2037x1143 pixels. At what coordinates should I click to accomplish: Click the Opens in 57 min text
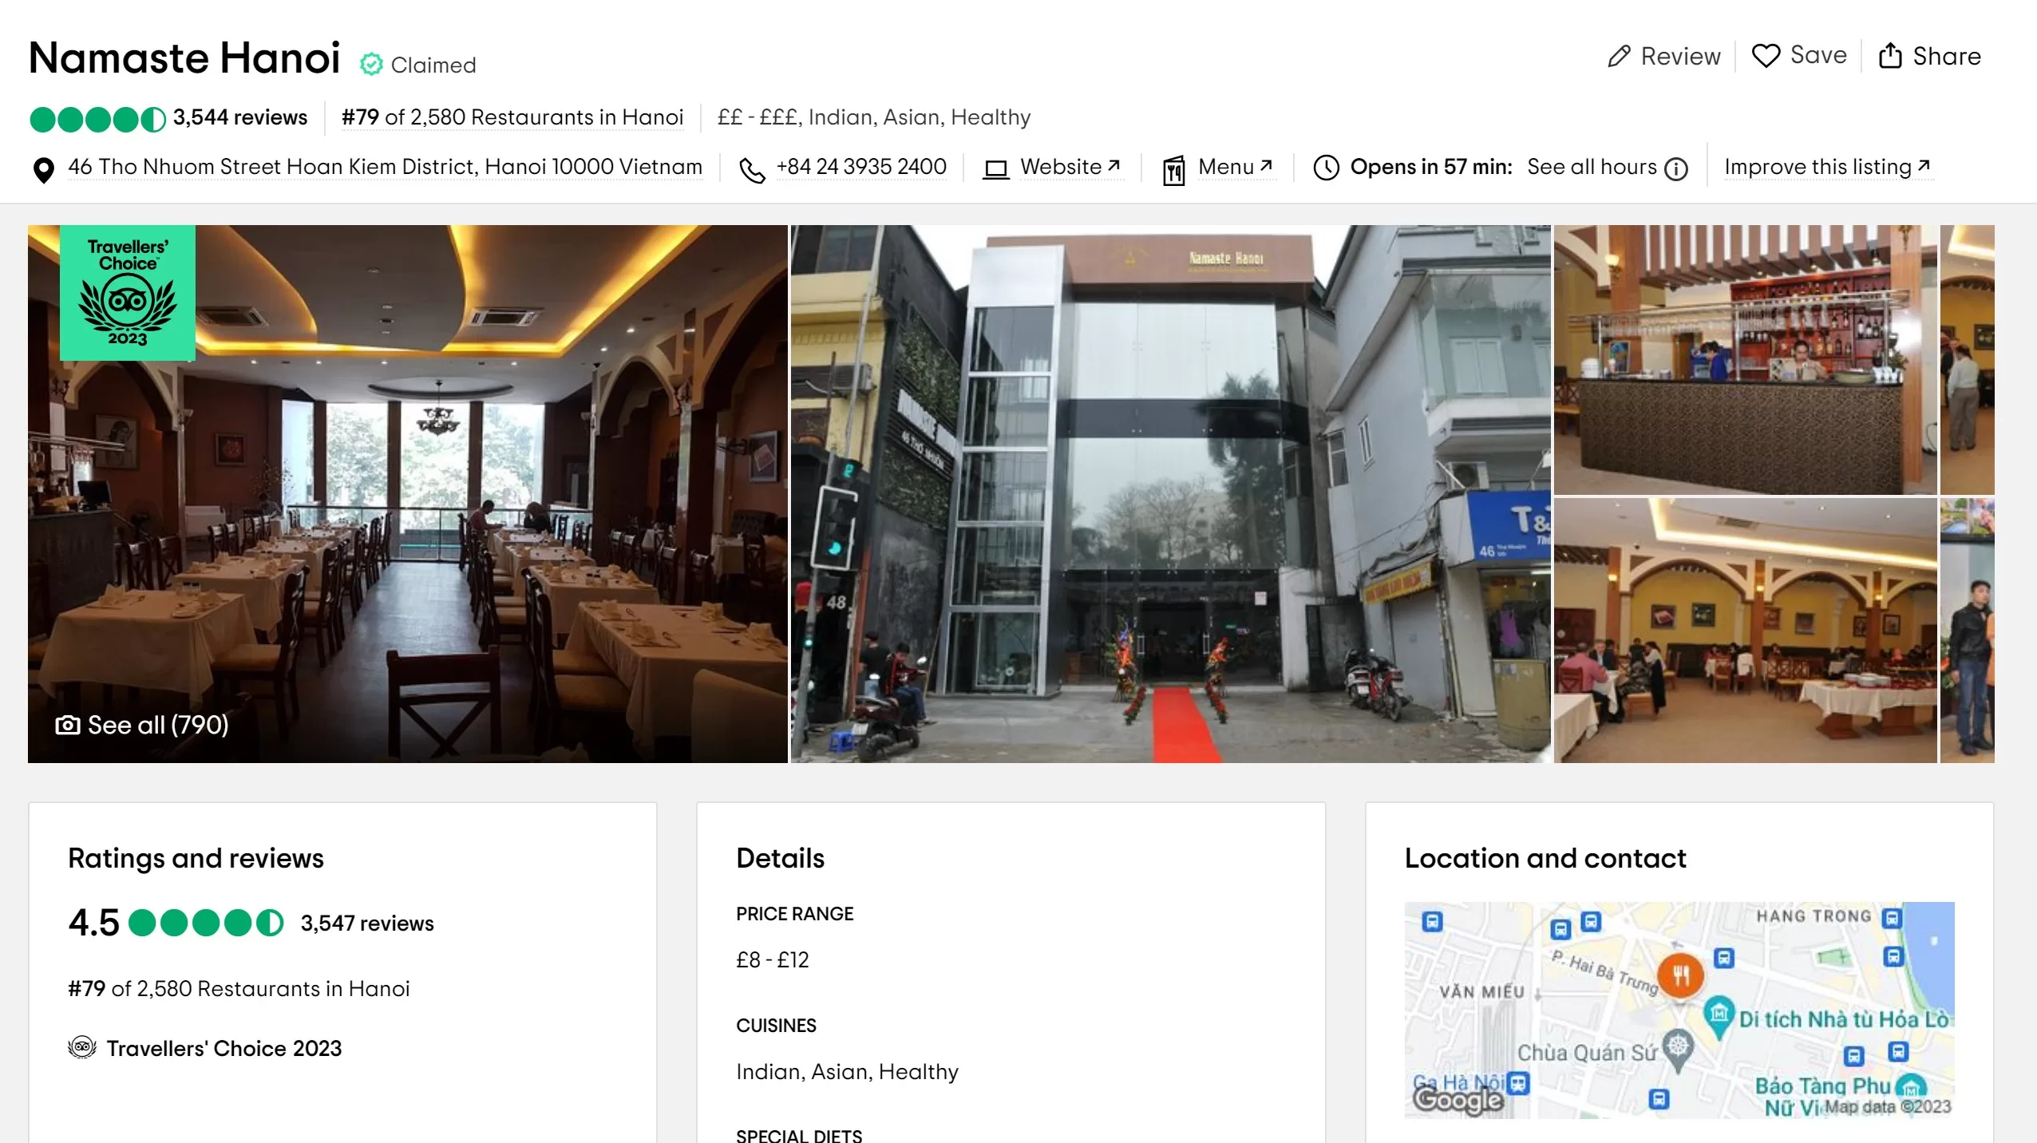tap(1431, 167)
